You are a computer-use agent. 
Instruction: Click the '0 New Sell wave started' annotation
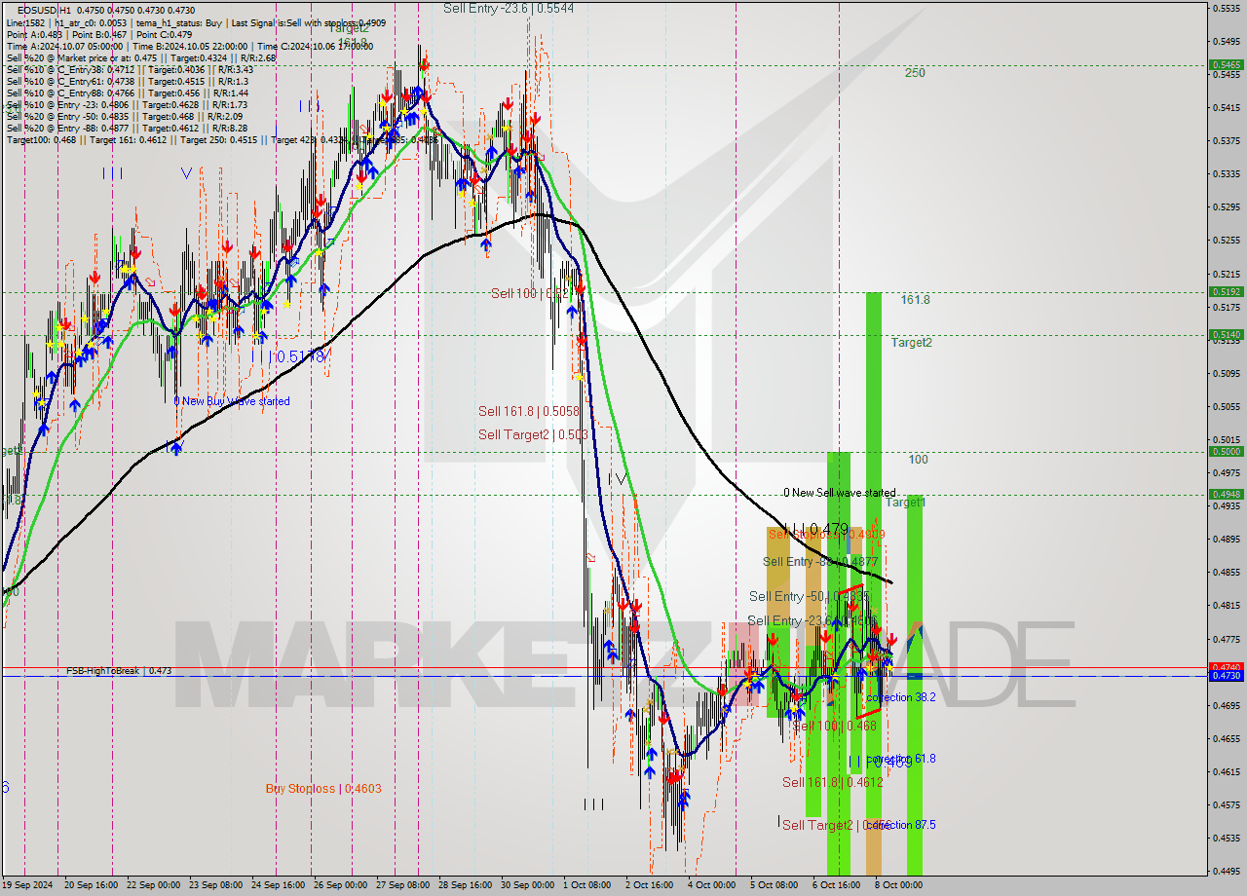[840, 493]
